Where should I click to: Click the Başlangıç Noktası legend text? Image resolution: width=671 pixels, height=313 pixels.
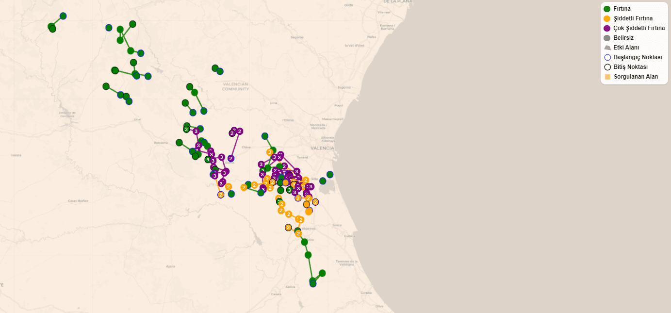pos(638,57)
